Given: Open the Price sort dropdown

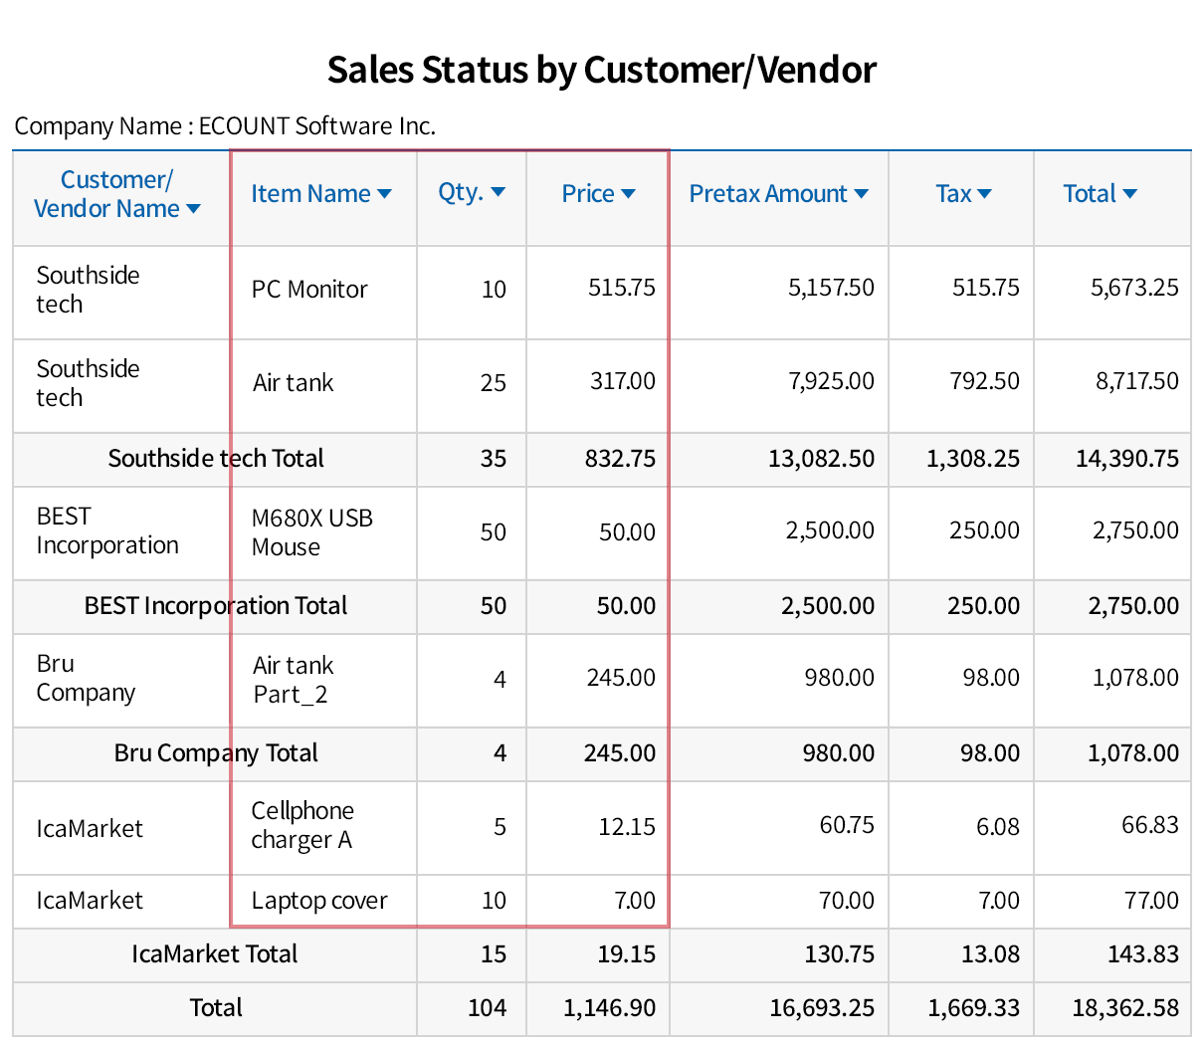Looking at the screenshot, I should (627, 194).
